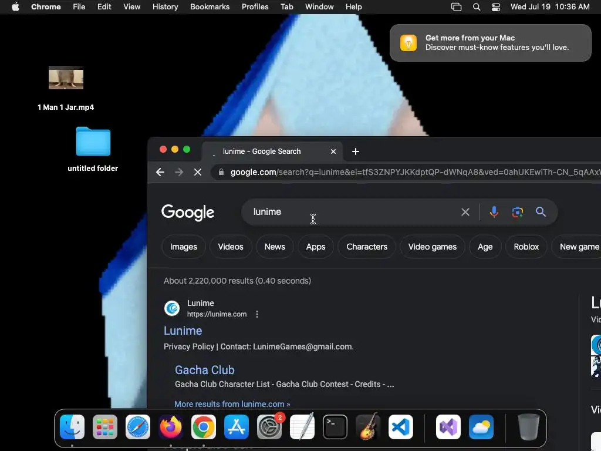Open Google Lens image search icon

point(518,212)
